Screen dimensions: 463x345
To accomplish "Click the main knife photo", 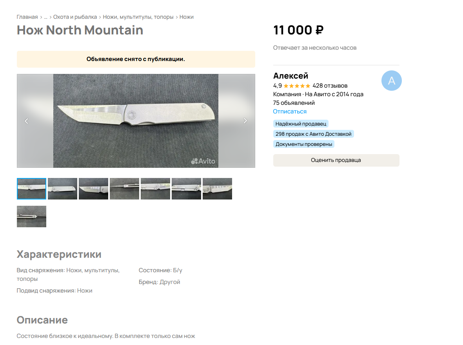I will 136,121.
